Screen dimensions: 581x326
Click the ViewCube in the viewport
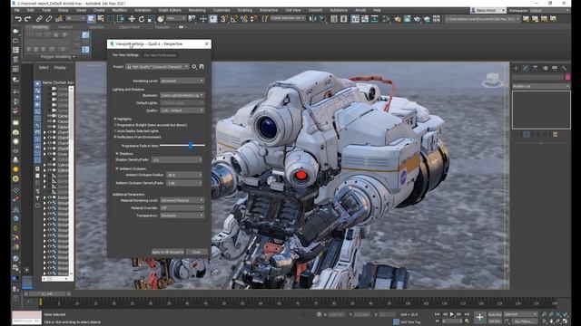[492, 80]
